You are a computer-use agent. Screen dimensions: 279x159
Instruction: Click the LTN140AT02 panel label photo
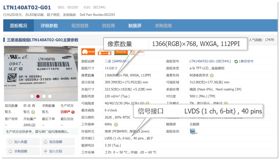tap(41, 73)
